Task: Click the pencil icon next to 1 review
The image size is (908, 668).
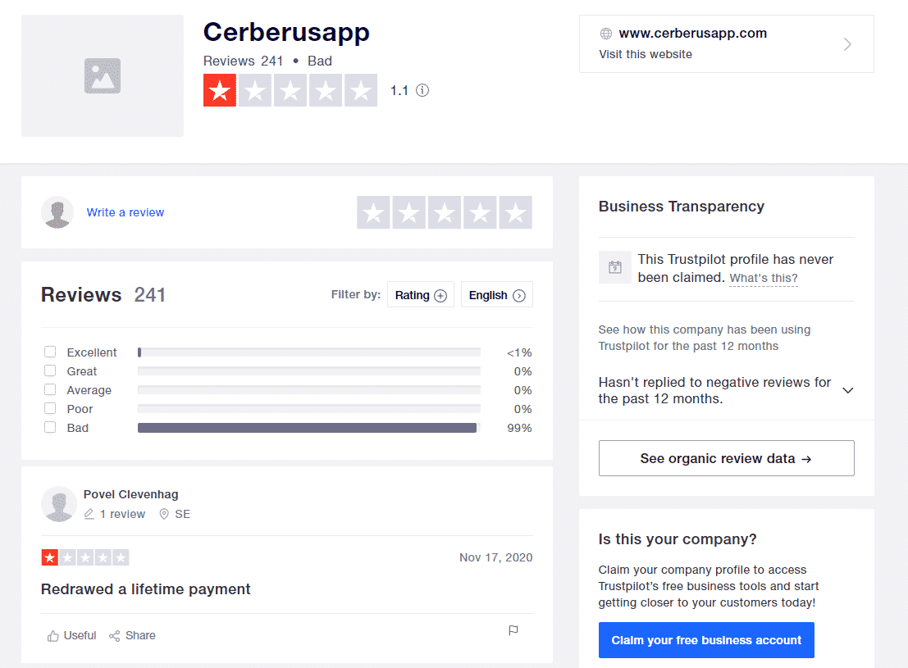Action: pos(89,514)
